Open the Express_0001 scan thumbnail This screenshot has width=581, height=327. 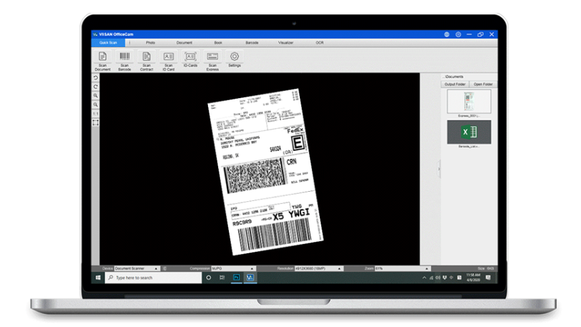click(x=469, y=102)
